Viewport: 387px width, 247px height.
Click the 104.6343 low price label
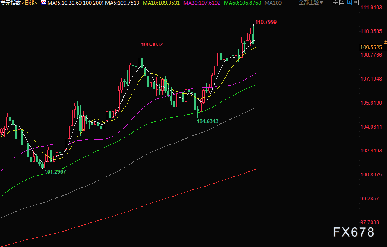[208, 121]
